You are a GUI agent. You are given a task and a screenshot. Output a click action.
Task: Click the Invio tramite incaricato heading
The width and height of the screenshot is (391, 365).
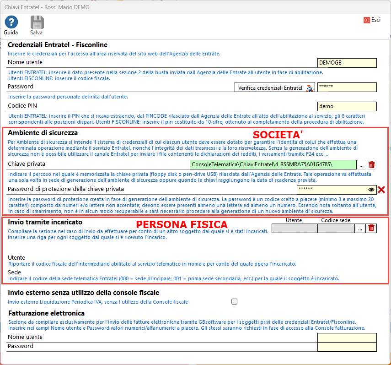(x=45, y=222)
